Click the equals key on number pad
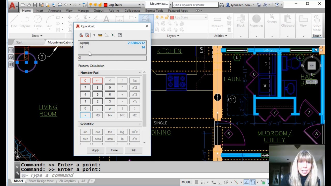The height and width of the screenshot is (186, 331). (x=85, y=115)
